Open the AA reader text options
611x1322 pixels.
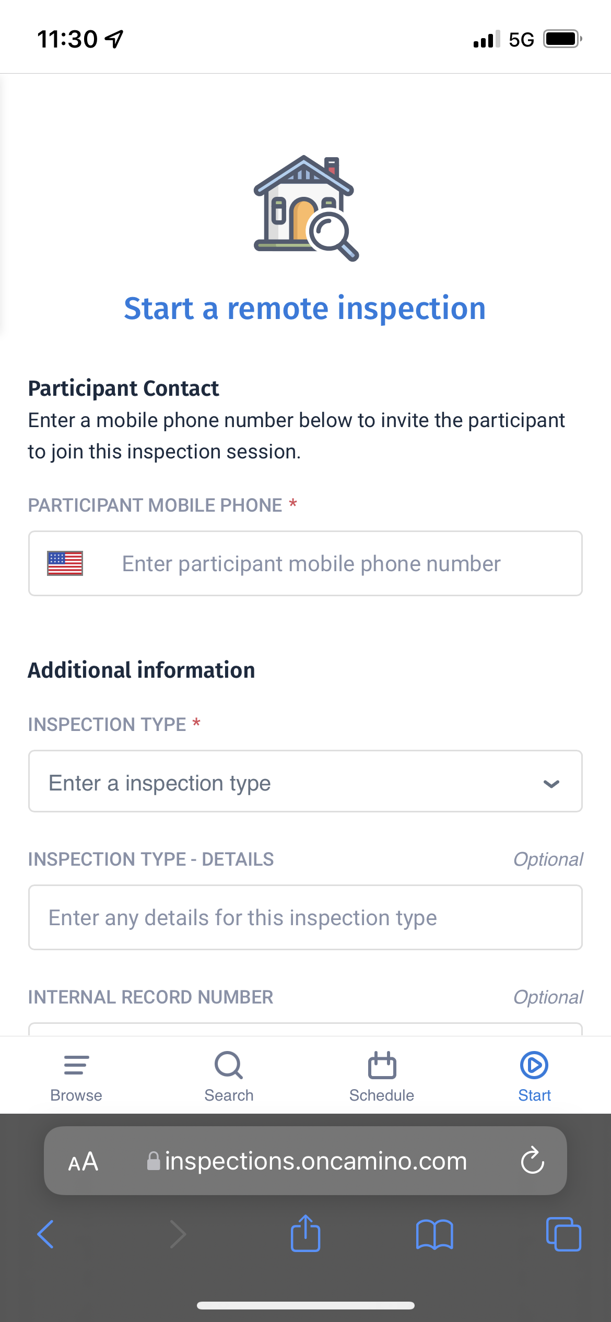pos(83,1161)
